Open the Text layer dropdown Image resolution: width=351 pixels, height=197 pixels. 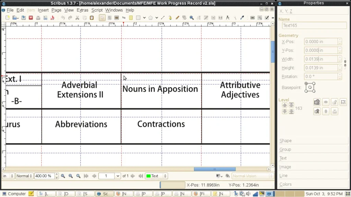point(156,176)
